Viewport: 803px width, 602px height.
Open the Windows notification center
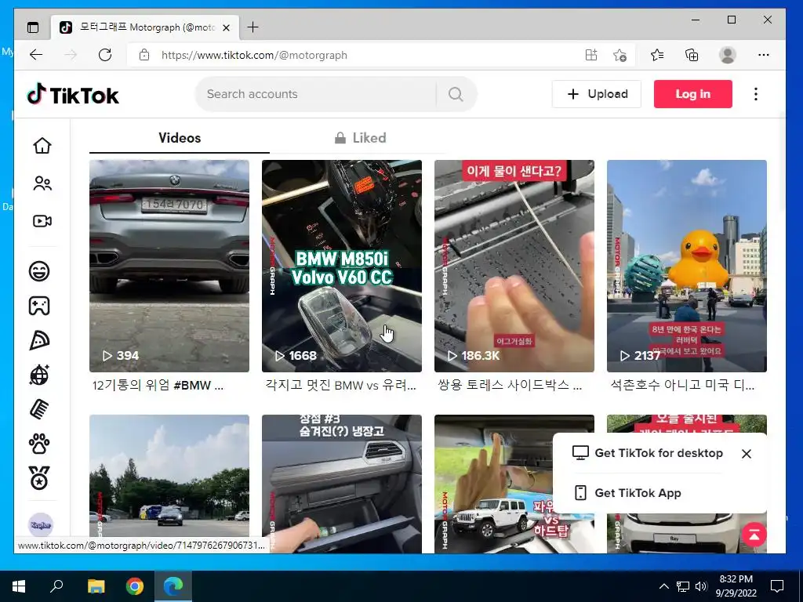(x=777, y=586)
